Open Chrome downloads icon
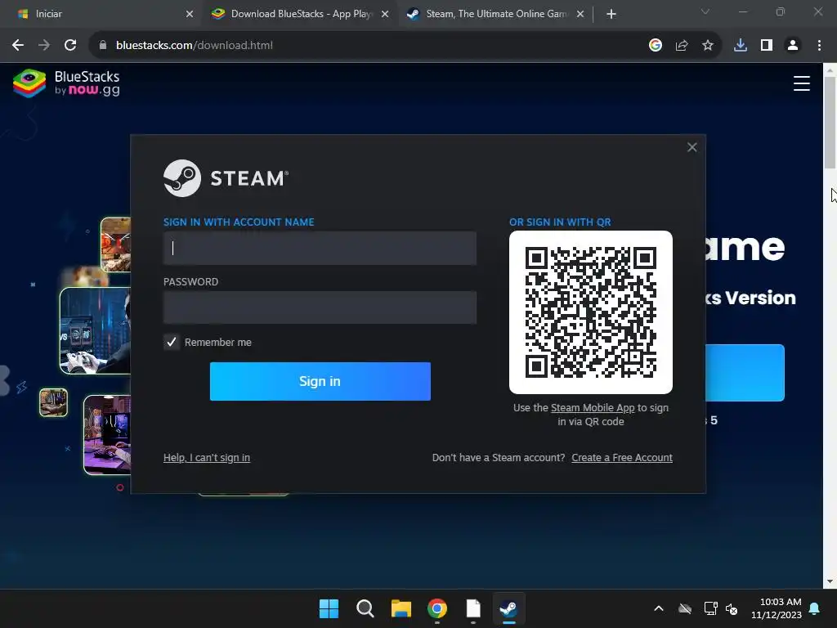837x628 pixels. (740, 46)
